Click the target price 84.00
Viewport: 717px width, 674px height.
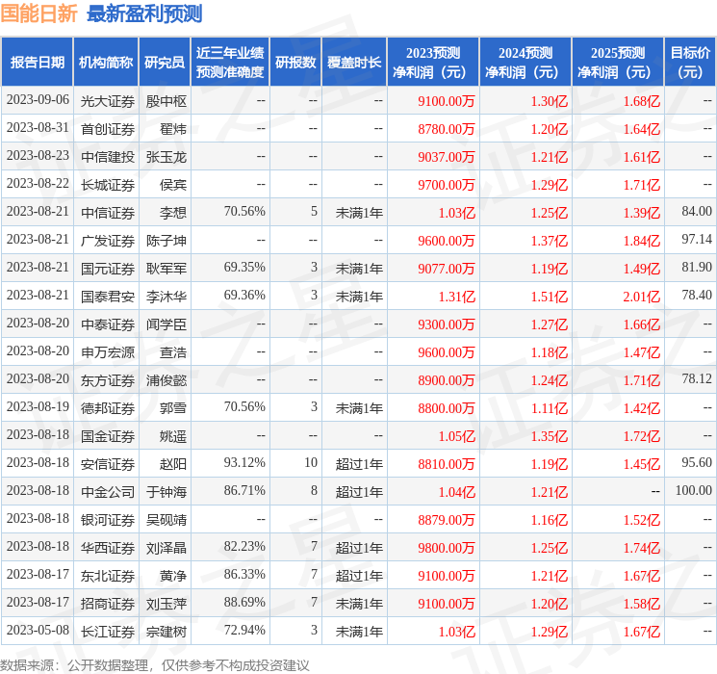click(x=697, y=212)
